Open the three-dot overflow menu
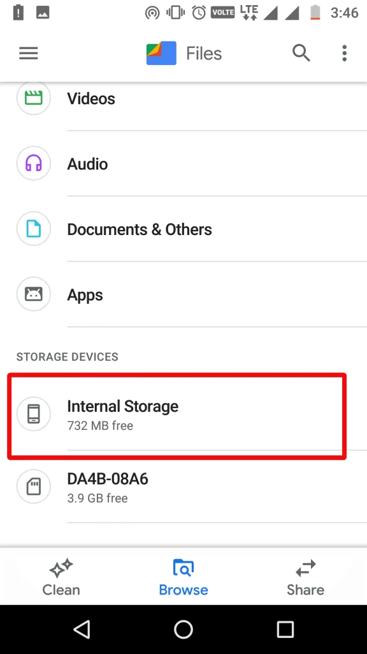The width and height of the screenshot is (367, 654). pos(344,53)
